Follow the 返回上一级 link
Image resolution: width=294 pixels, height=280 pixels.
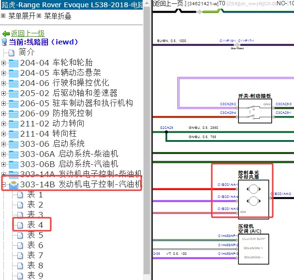point(28,33)
